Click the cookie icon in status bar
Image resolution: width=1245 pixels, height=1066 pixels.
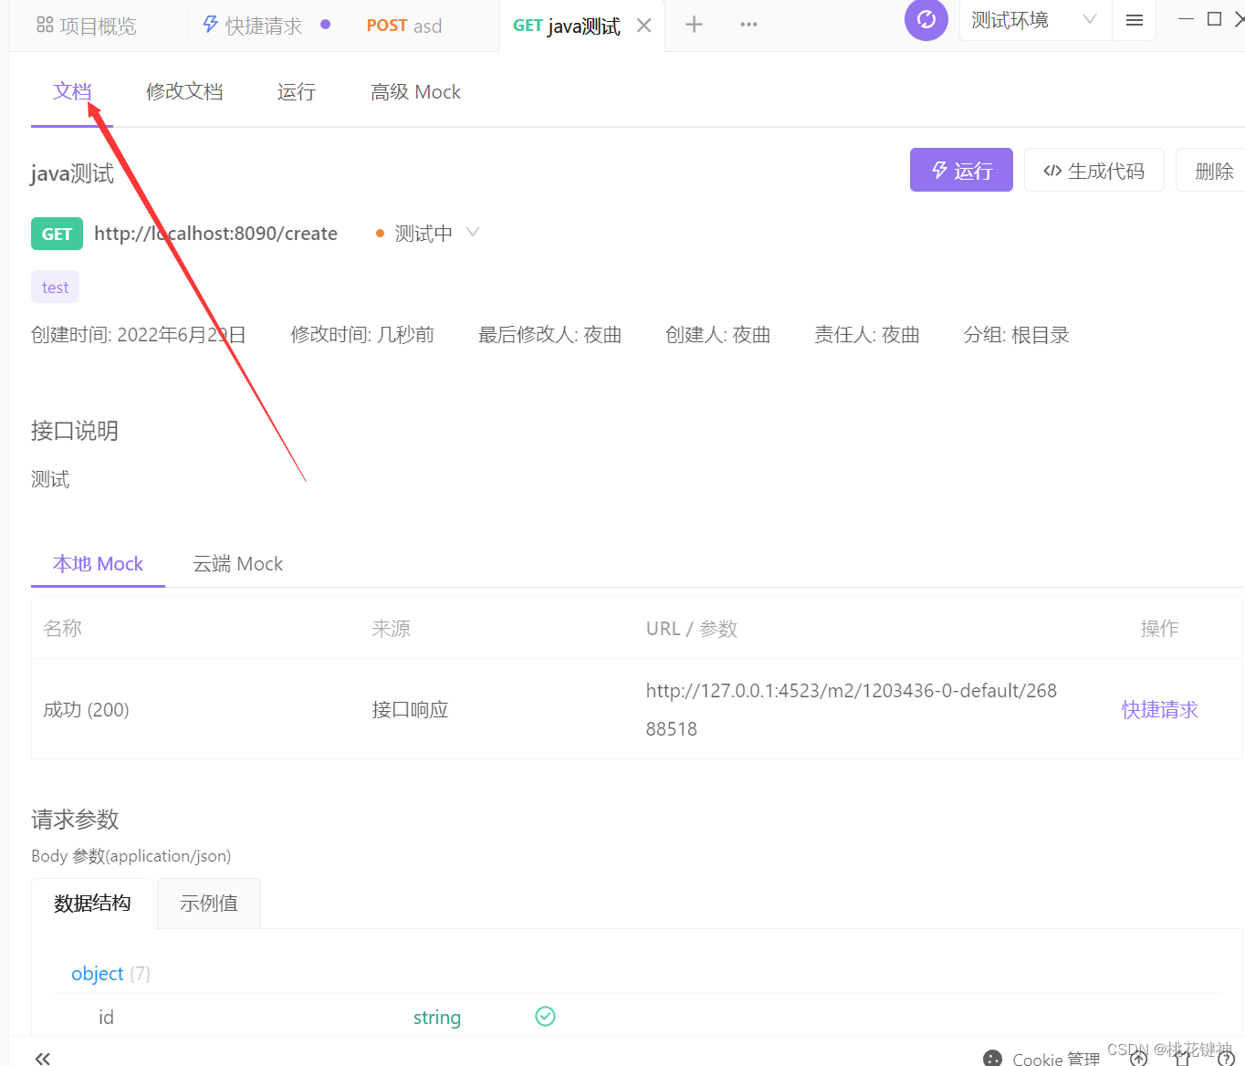point(992,1059)
